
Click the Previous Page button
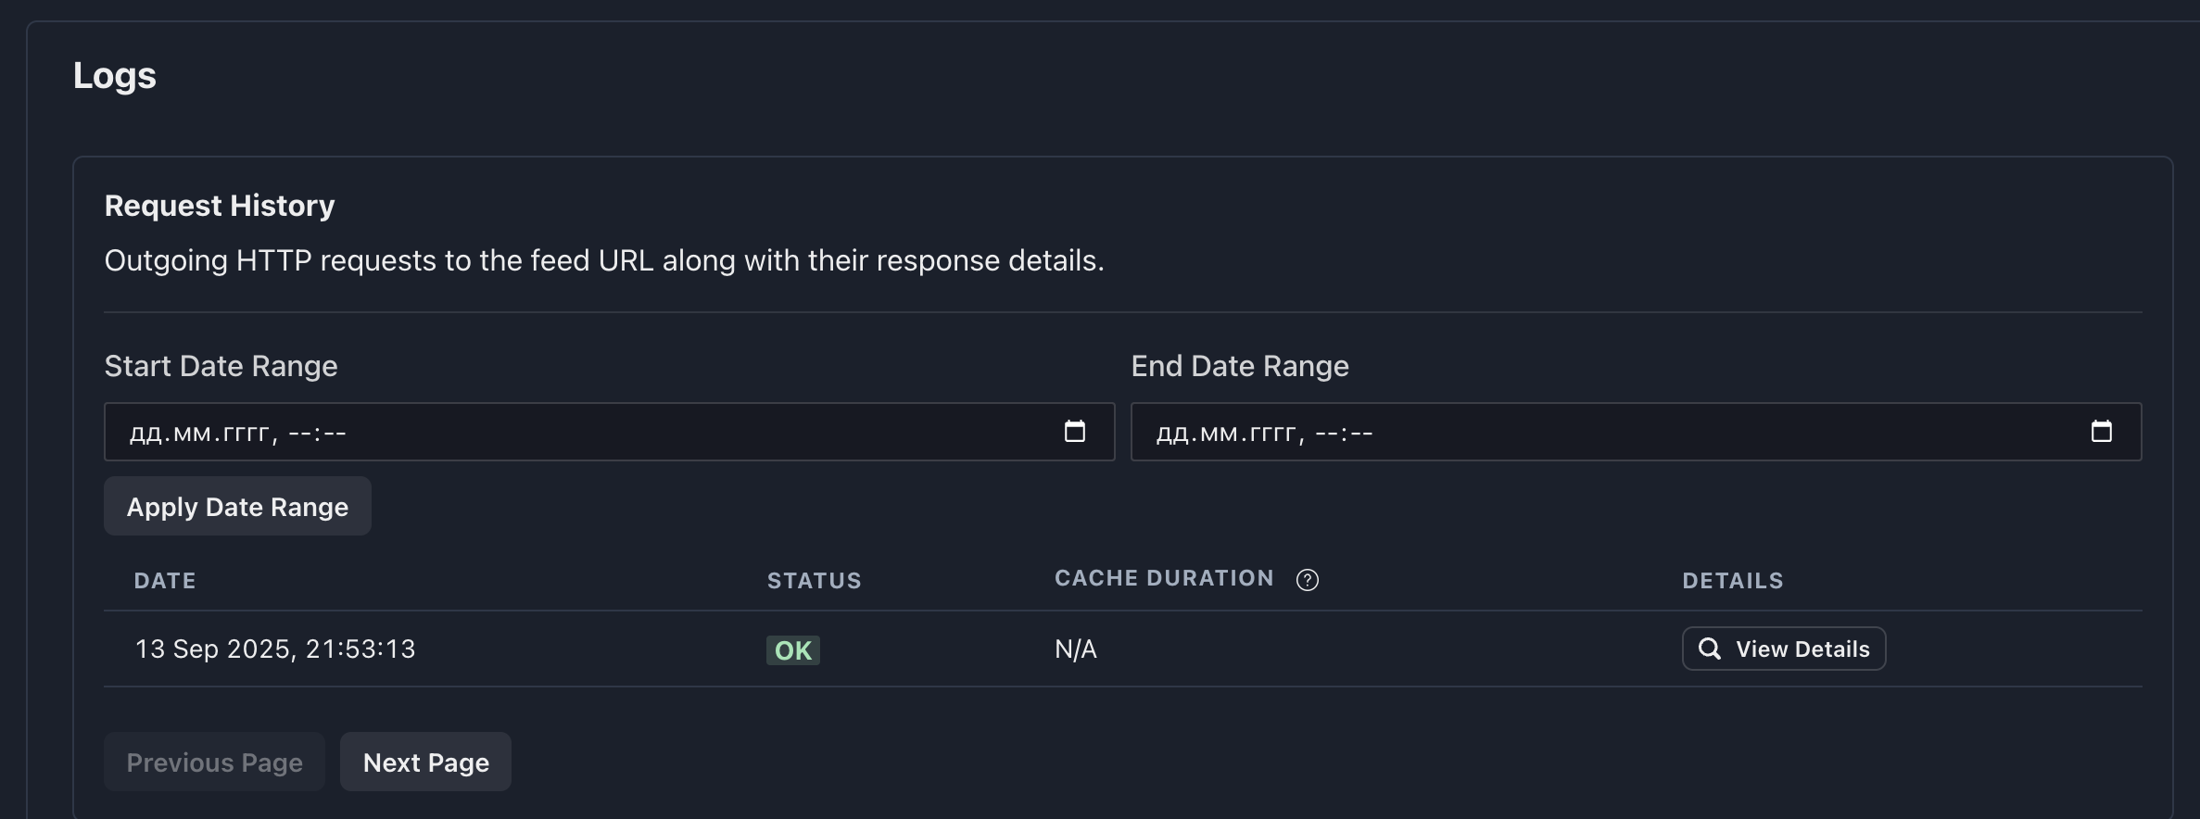(x=214, y=762)
